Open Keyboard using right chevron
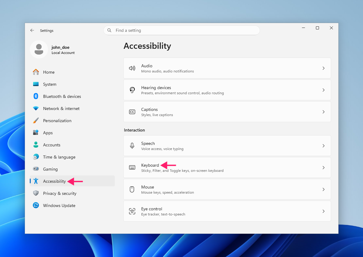This screenshot has width=363, height=257. pos(324,167)
